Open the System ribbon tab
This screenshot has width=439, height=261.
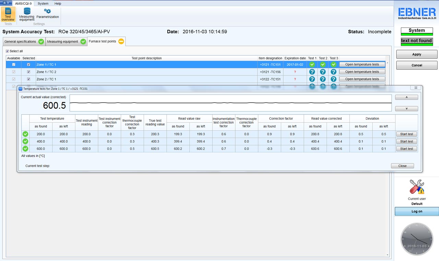[x=43, y=4]
